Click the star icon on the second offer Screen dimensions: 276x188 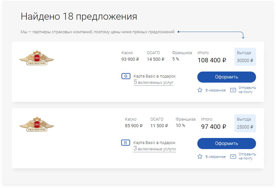pos(200,156)
